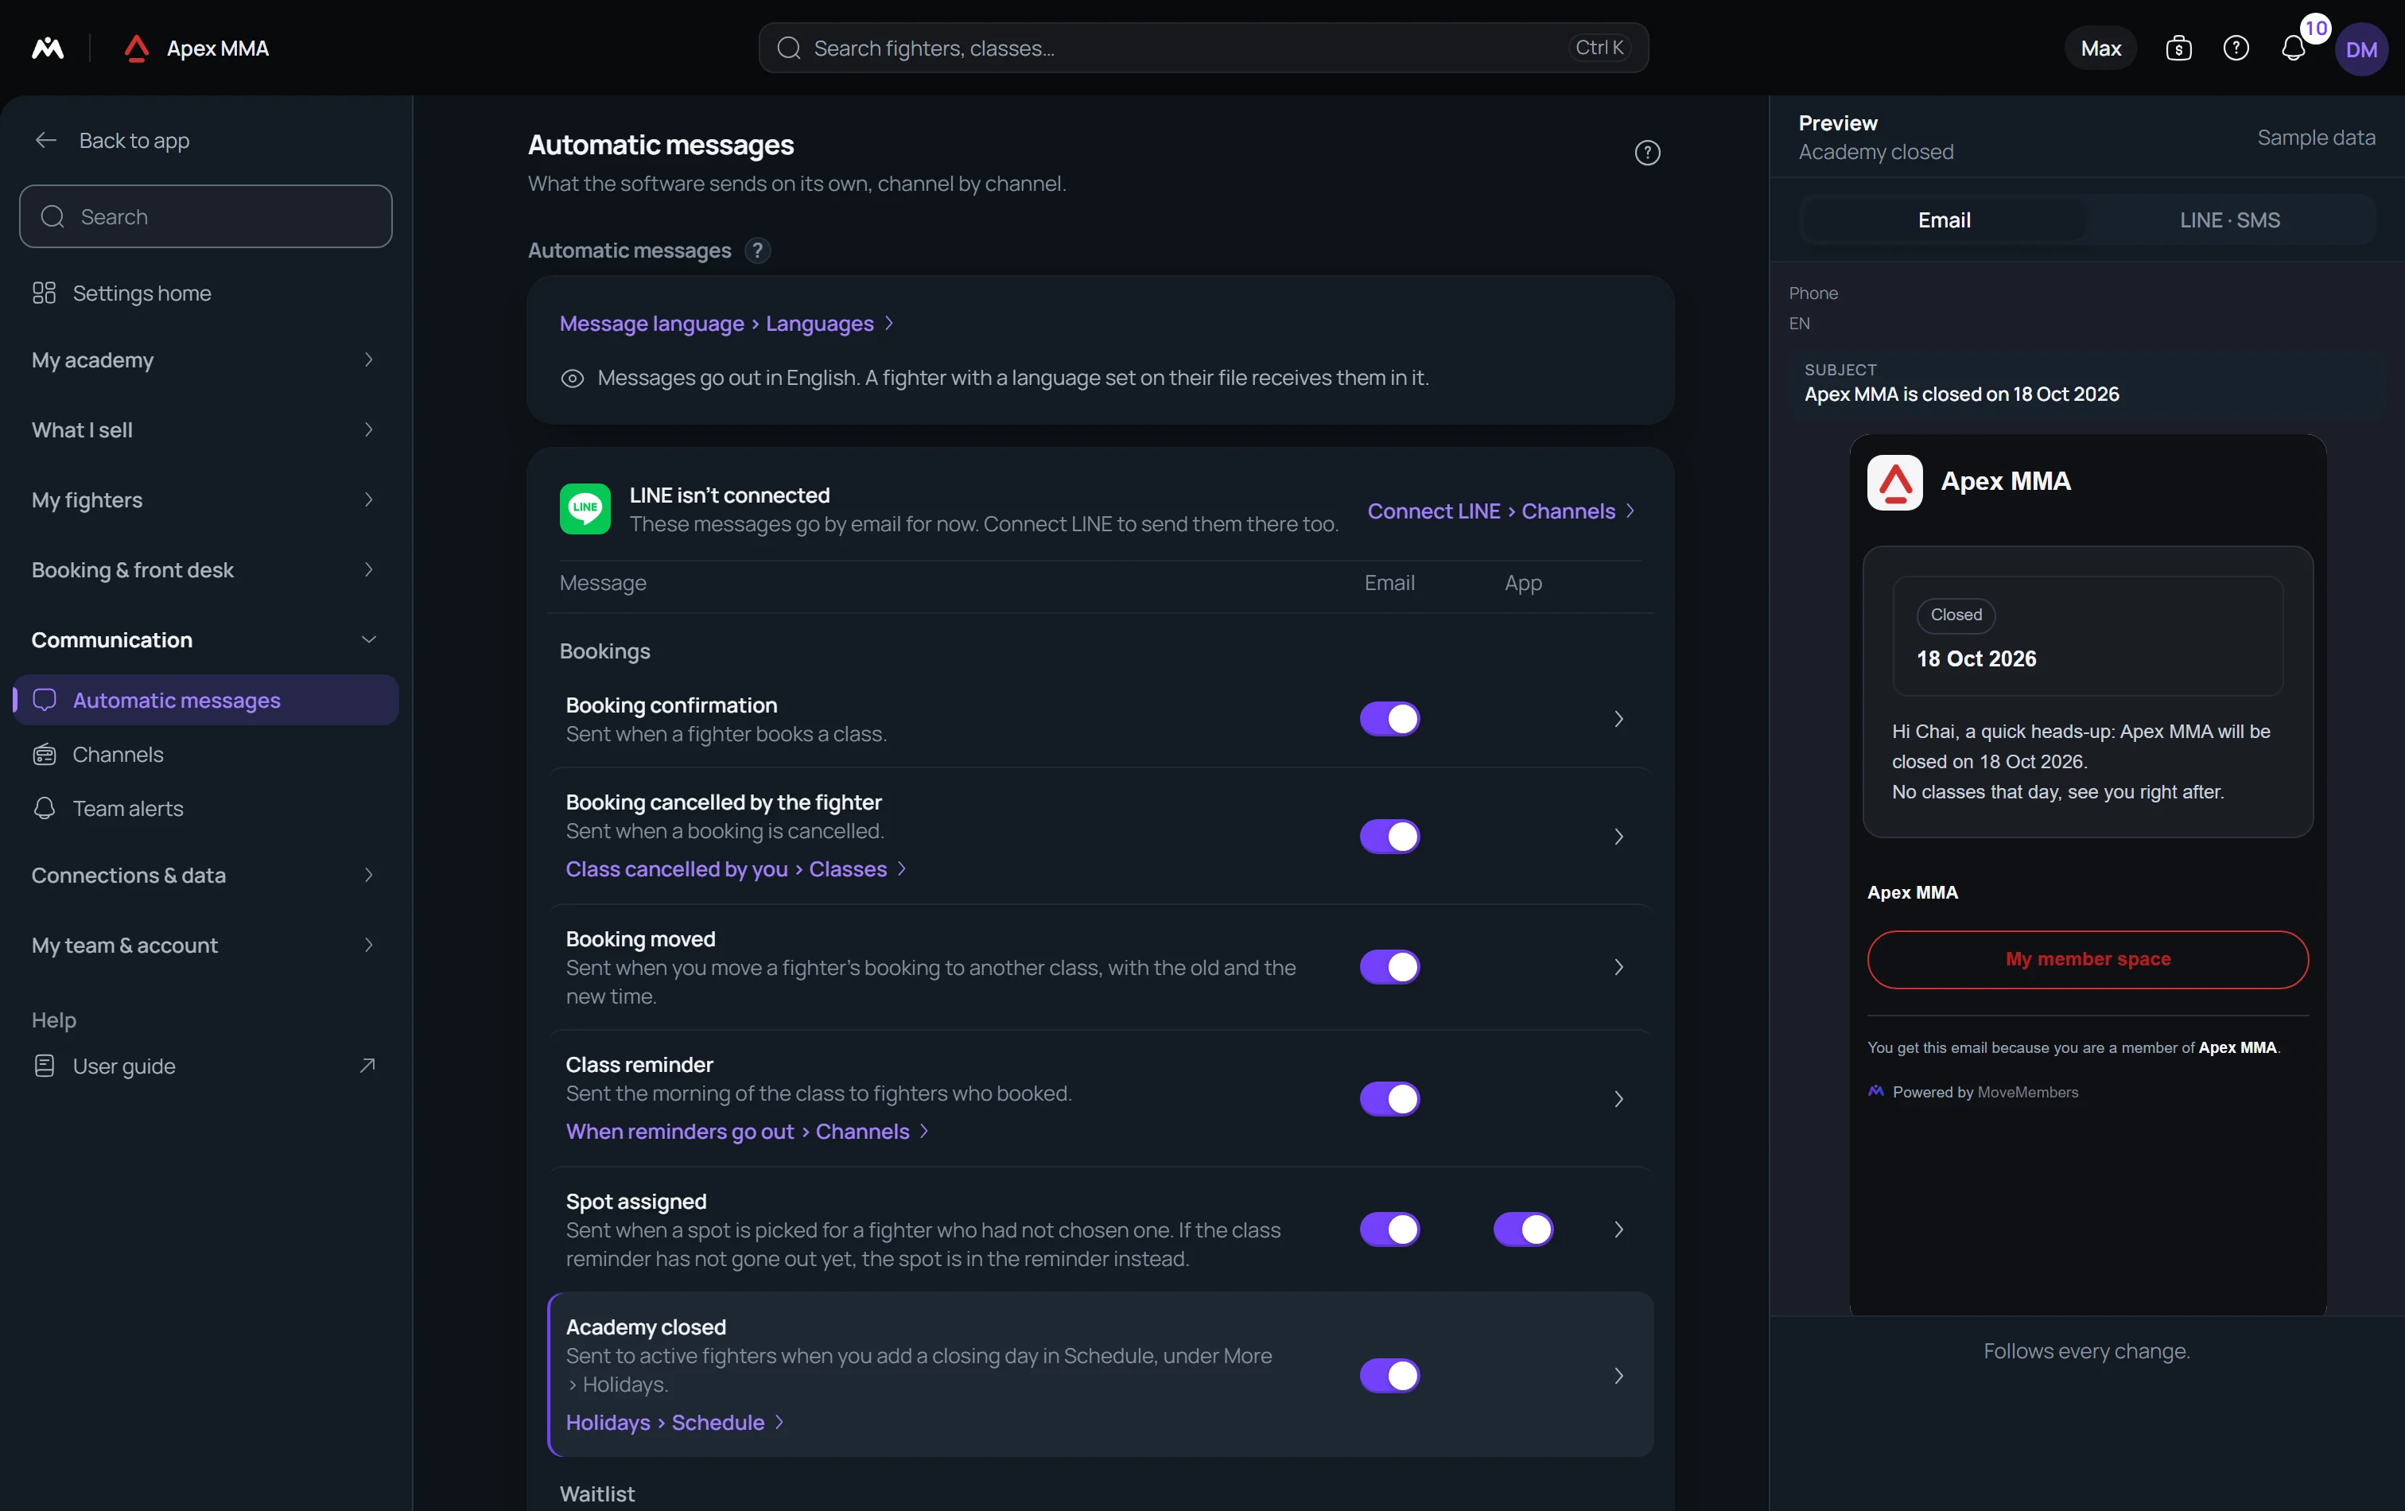
Task: Toggle Spot assigned App switch
Action: tap(1523, 1229)
